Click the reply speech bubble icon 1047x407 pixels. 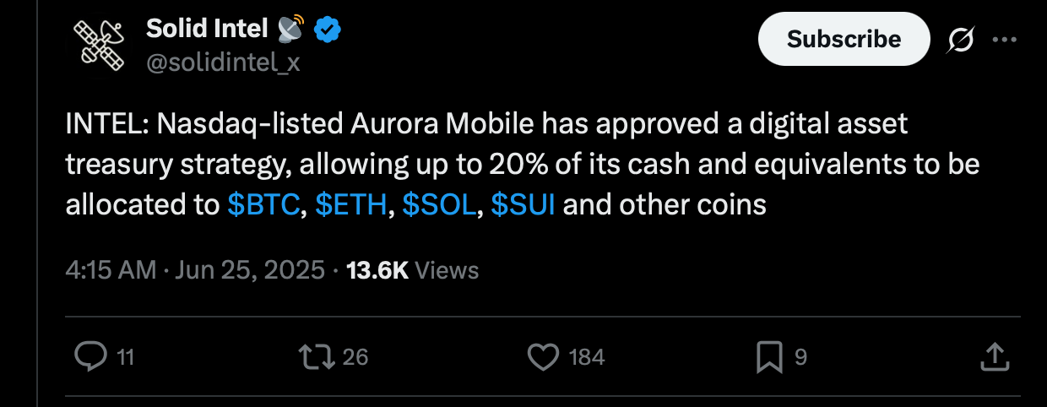88,357
